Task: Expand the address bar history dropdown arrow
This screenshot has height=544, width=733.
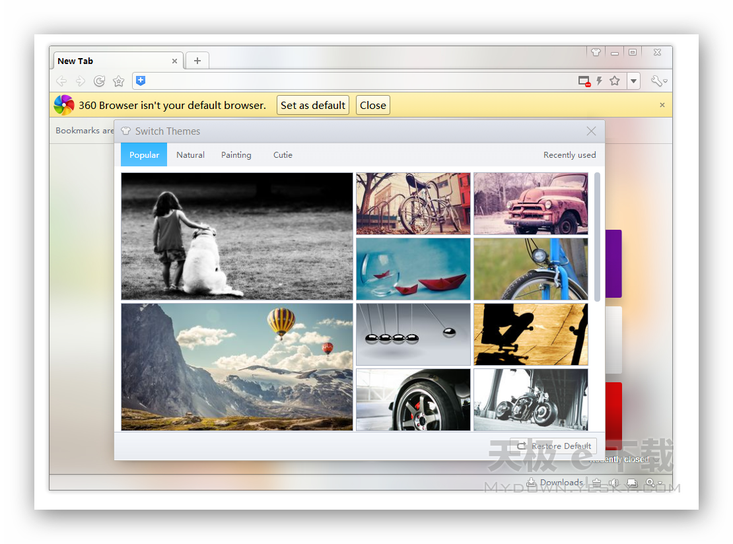Action: pyautogui.click(x=633, y=81)
